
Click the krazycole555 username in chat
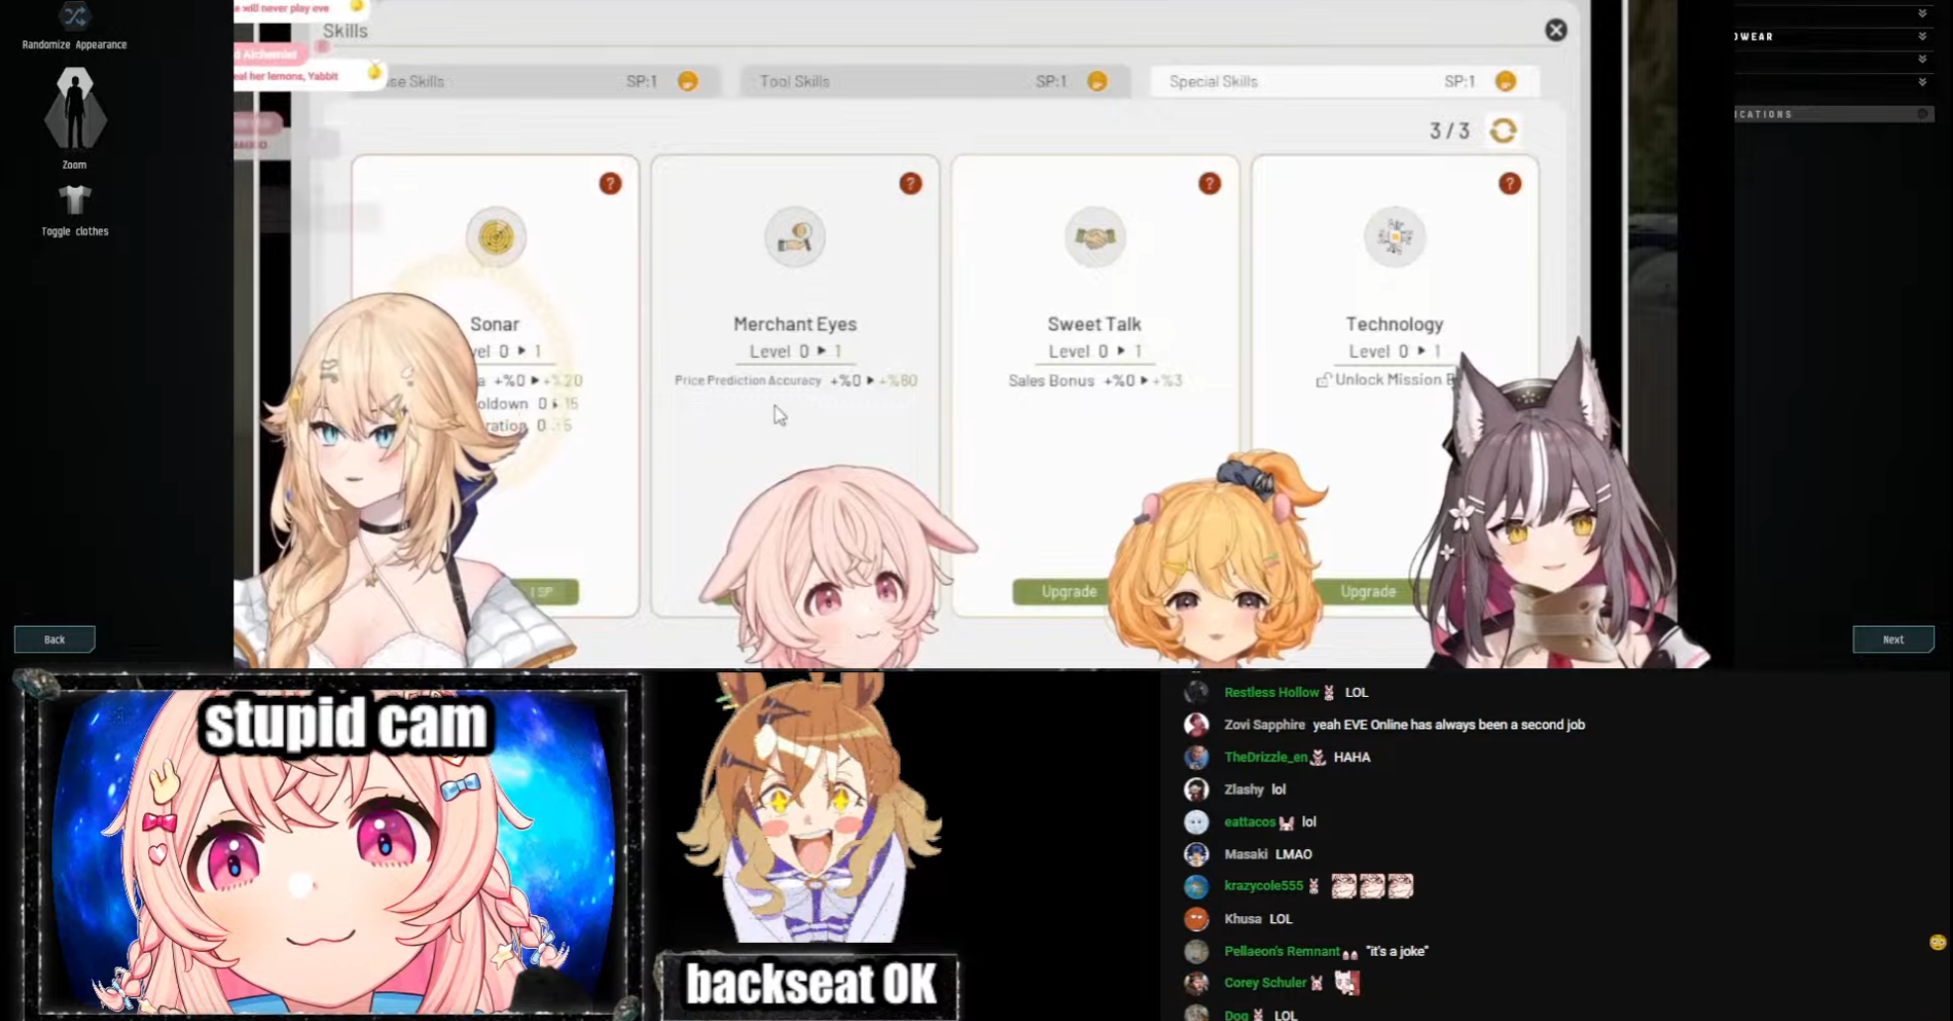point(1264,886)
